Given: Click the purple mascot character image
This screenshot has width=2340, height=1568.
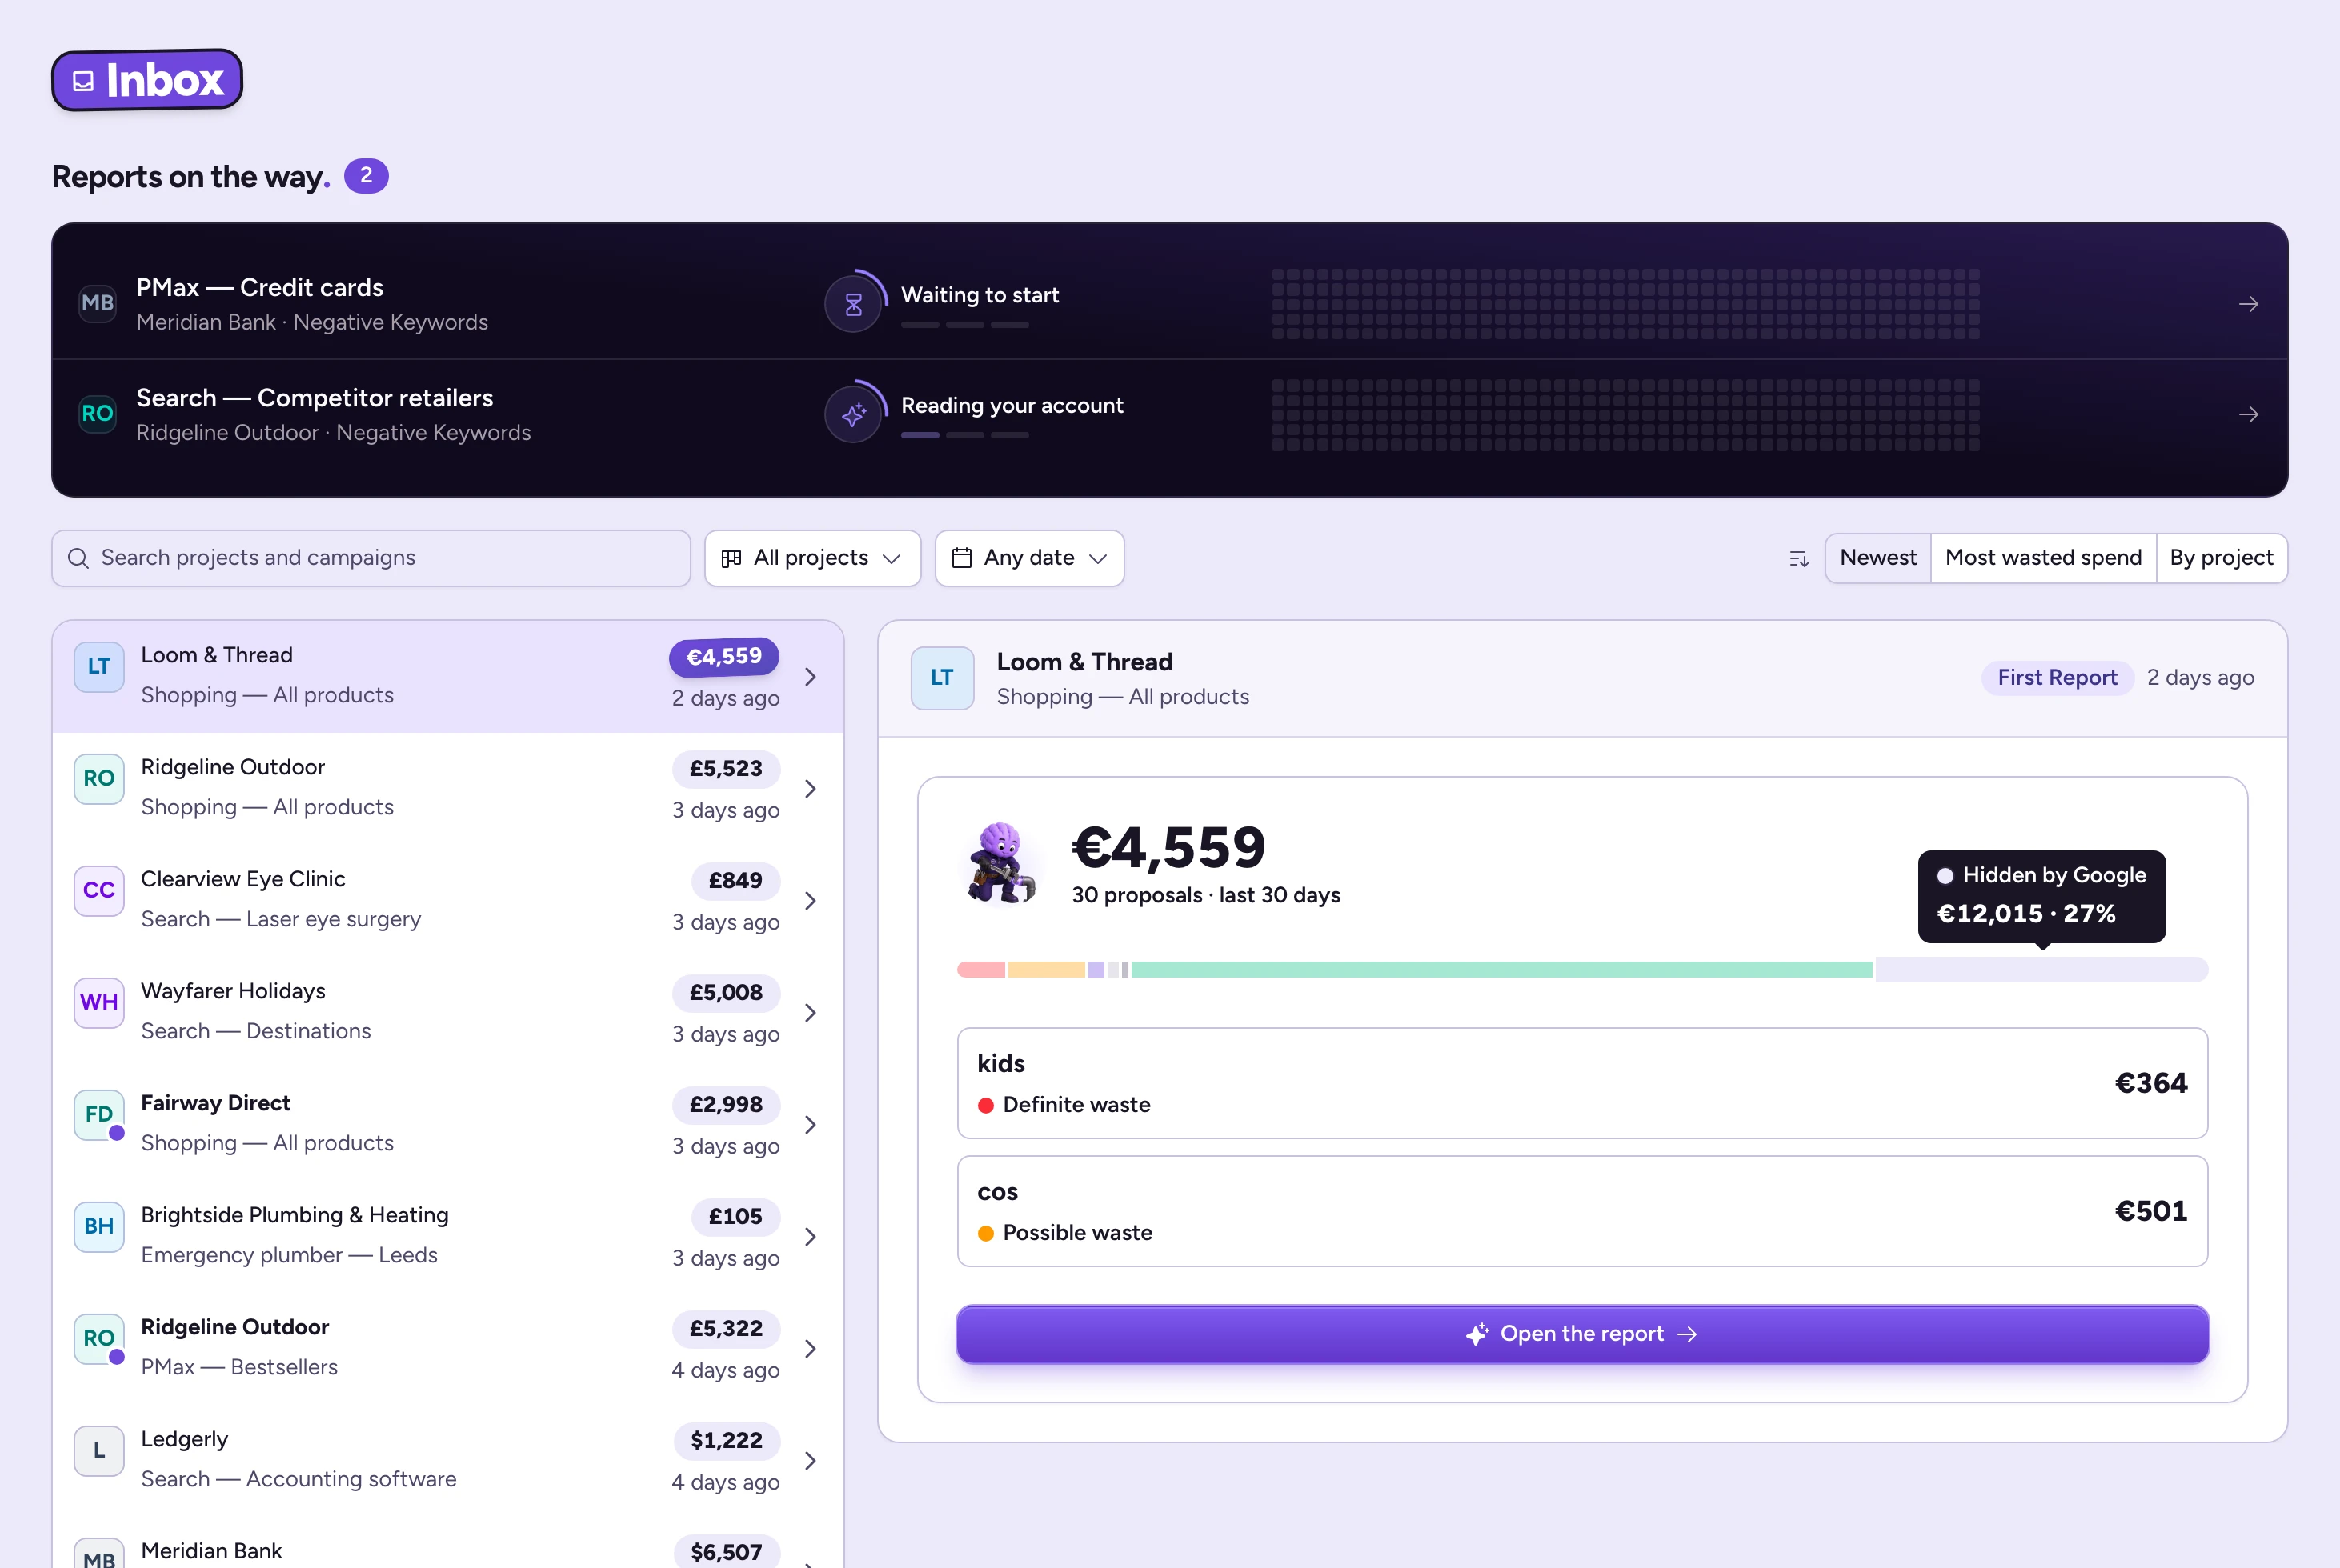Looking at the screenshot, I should 1000,862.
